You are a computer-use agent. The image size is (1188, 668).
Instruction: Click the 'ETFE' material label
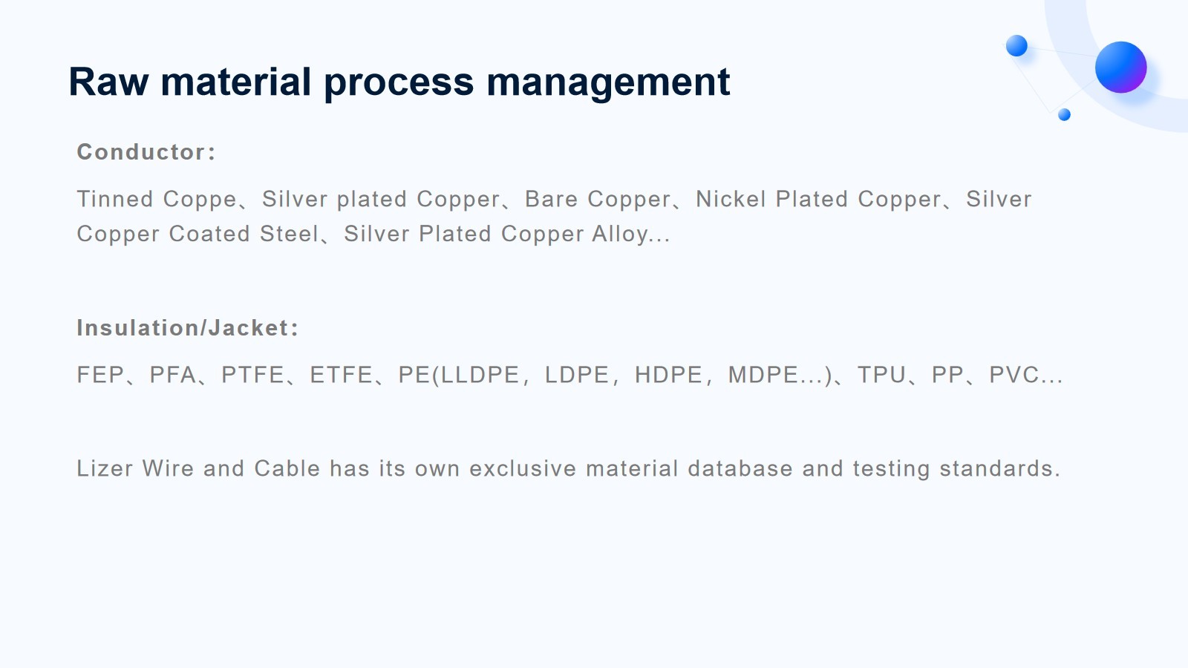(341, 375)
